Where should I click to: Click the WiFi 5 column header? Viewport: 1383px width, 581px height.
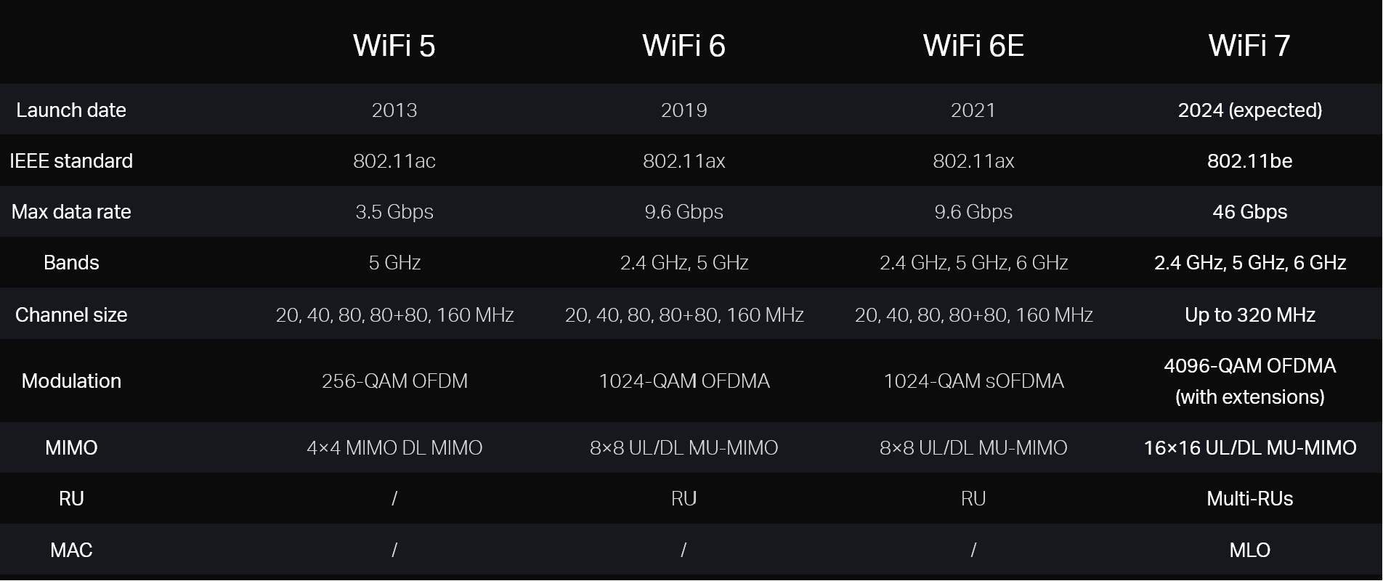(x=394, y=46)
